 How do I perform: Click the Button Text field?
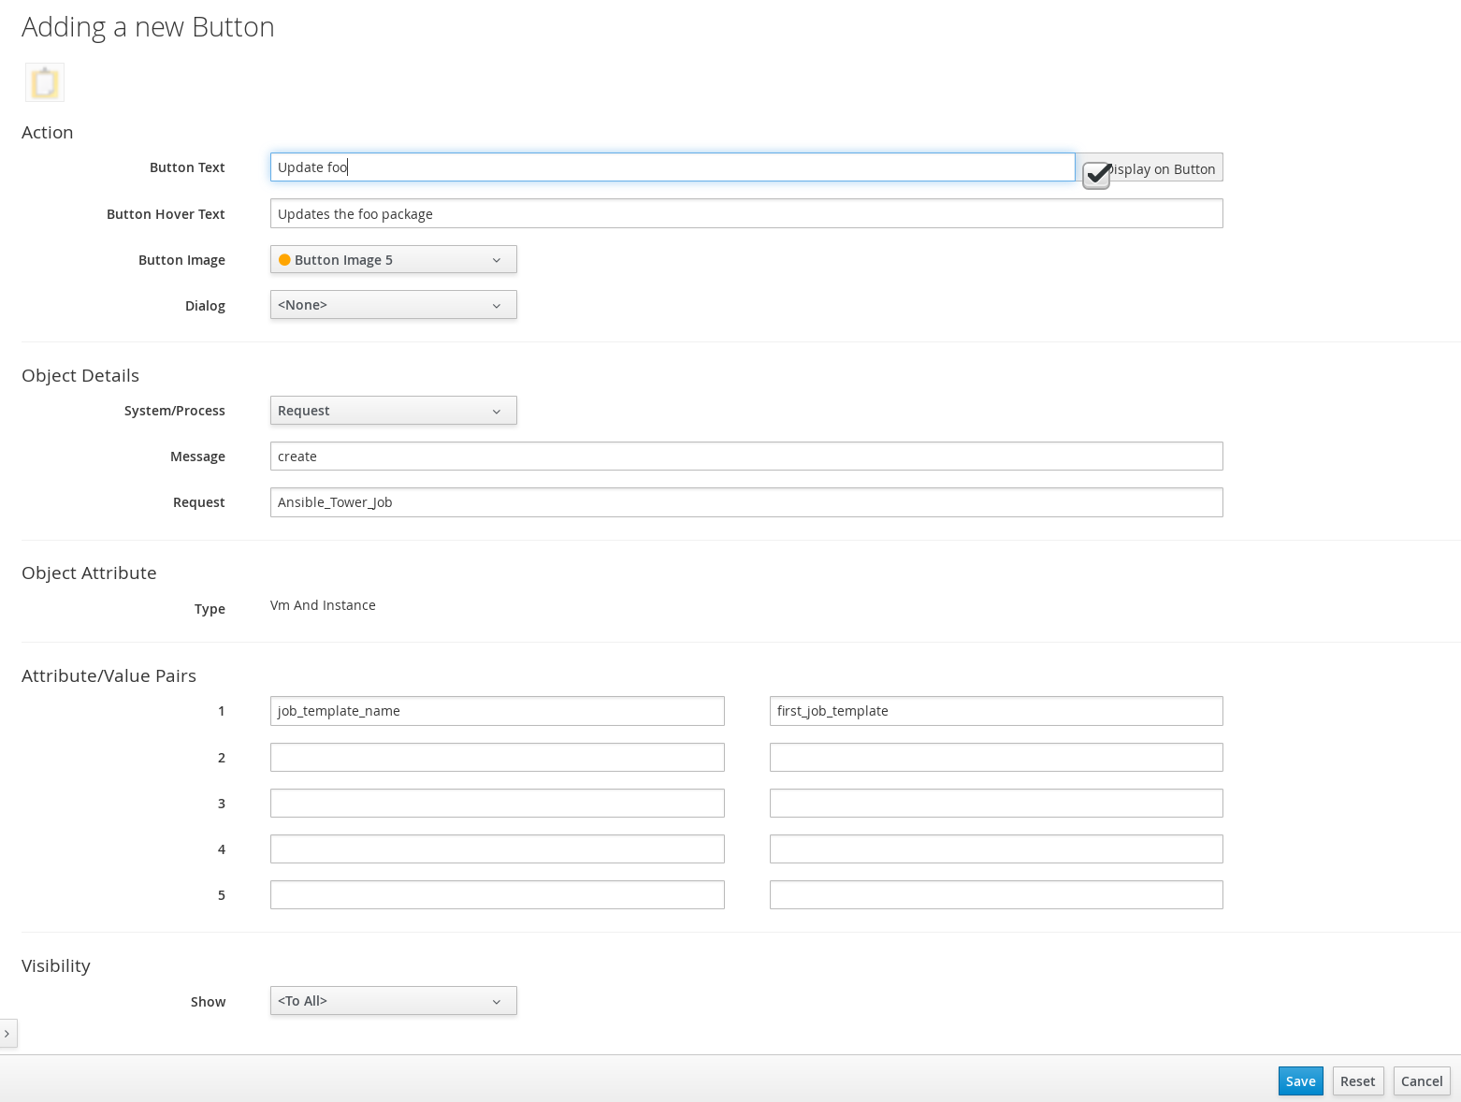[x=672, y=167]
